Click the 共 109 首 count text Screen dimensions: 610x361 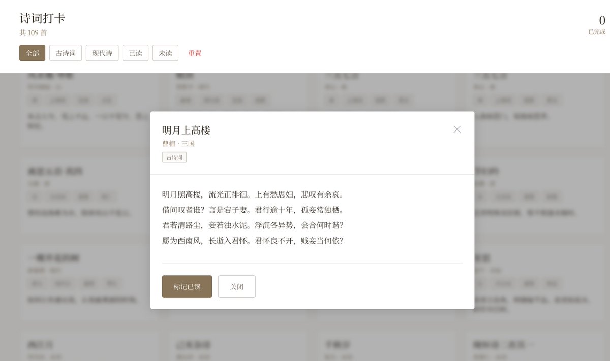(x=33, y=32)
